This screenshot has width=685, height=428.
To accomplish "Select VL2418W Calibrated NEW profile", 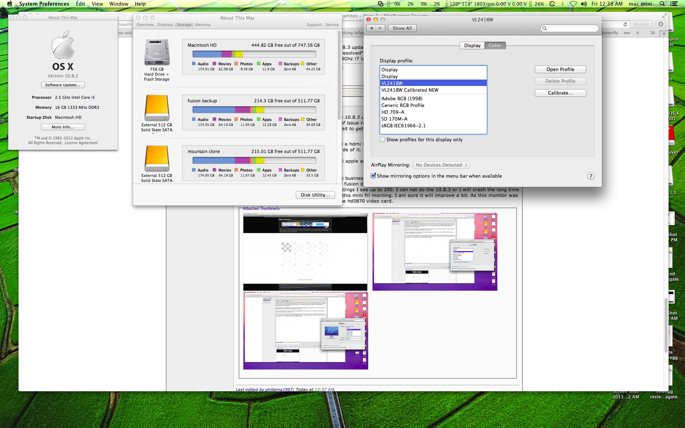I will point(410,90).
